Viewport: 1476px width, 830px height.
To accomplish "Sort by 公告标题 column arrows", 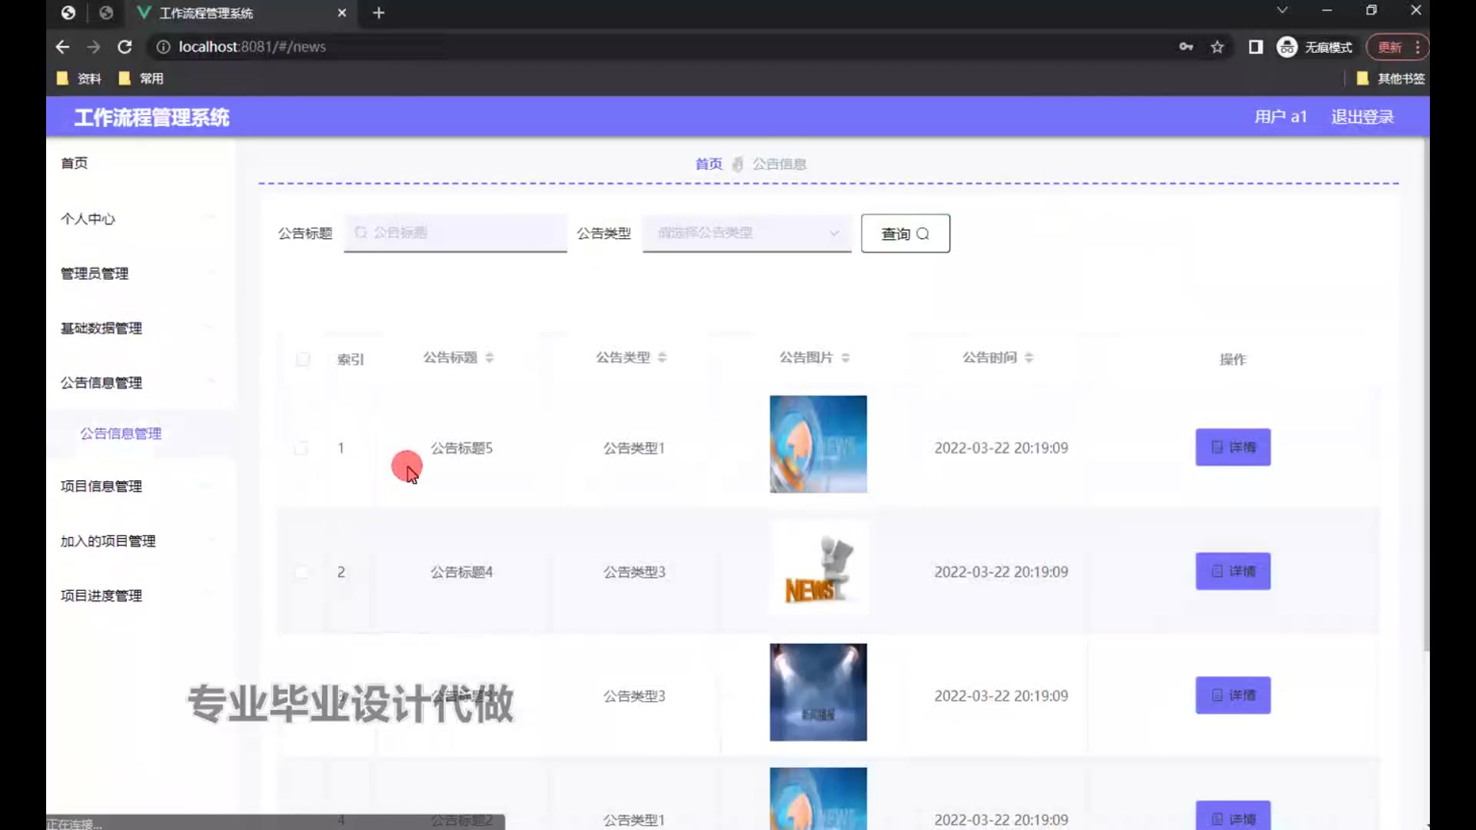I will click(x=490, y=357).
